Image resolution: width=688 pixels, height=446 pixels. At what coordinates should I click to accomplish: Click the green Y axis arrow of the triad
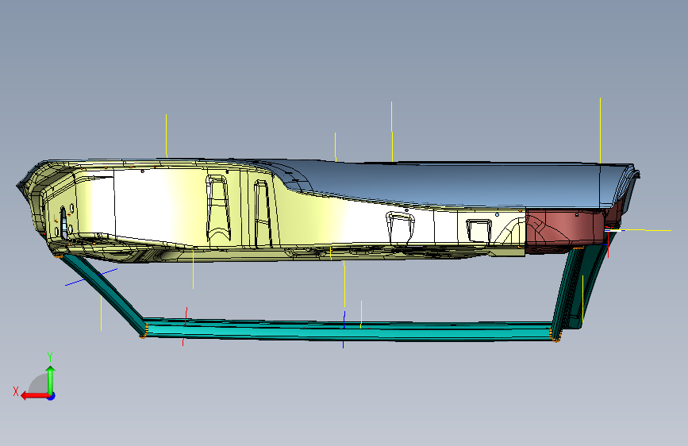tap(51, 379)
